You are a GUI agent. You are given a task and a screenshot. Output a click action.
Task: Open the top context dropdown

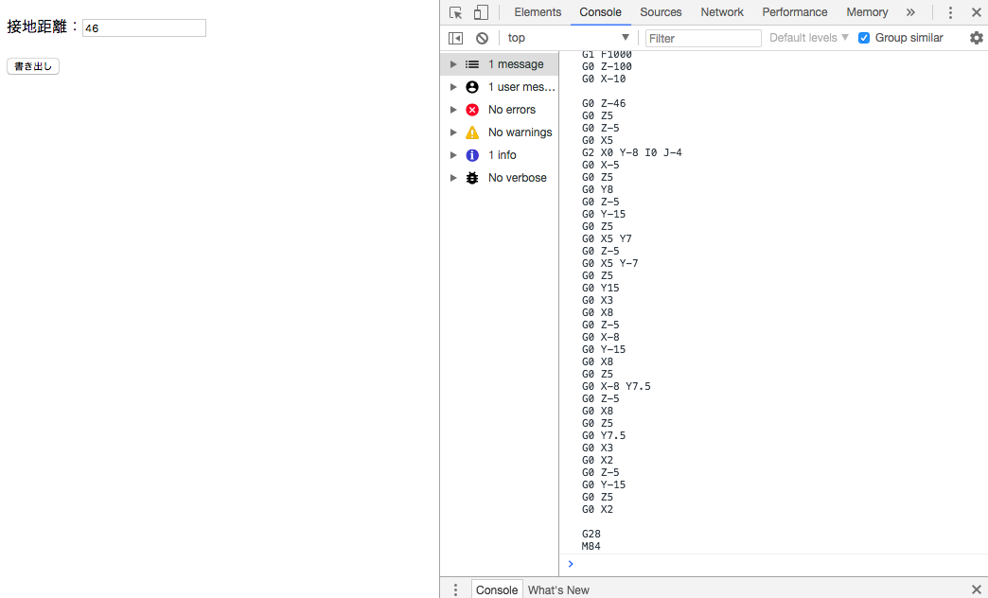click(x=568, y=38)
